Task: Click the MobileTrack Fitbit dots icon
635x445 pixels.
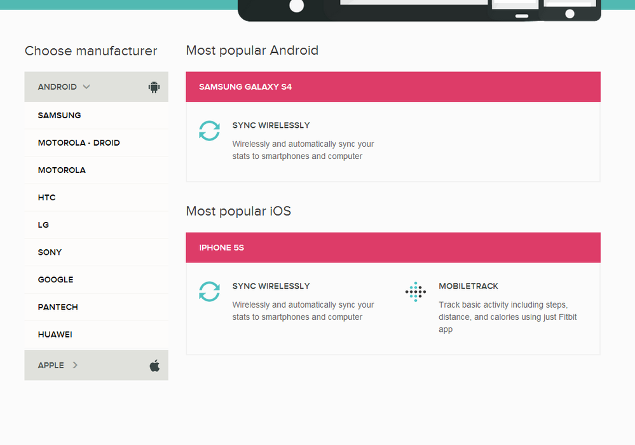Action: (416, 292)
